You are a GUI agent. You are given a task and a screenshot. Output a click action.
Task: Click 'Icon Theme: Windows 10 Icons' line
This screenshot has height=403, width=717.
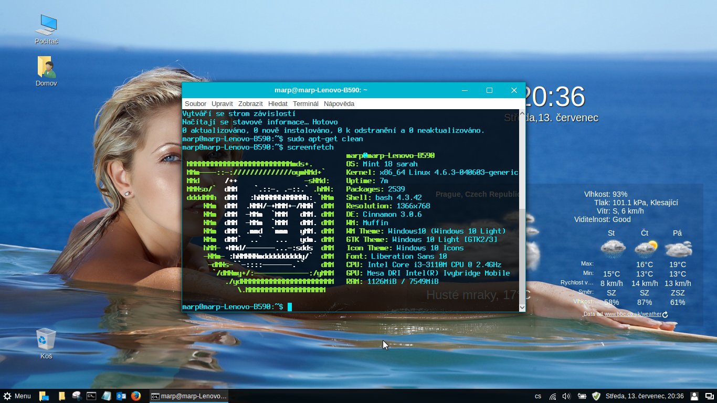tap(405, 248)
